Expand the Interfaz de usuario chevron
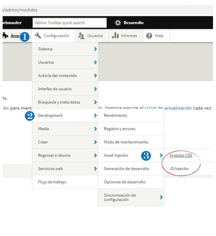The image size is (216, 236). (95, 89)
